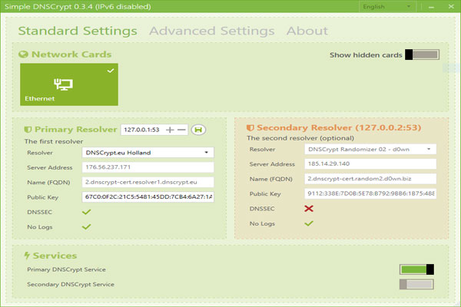
Task: Switch to the Advanced Settings tab
Action: 211,31
